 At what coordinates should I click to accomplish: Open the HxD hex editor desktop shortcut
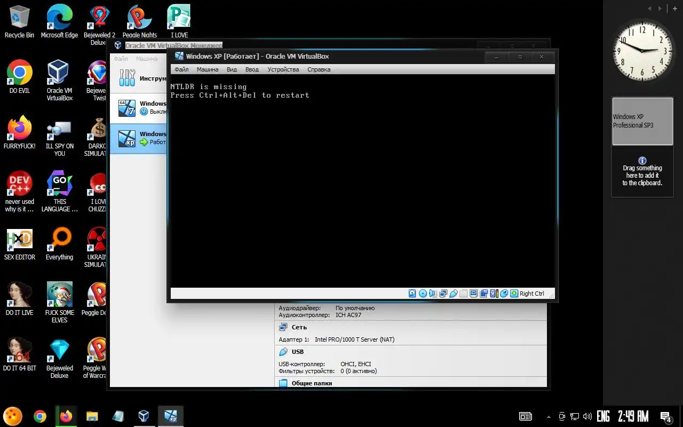pos(19,244)
